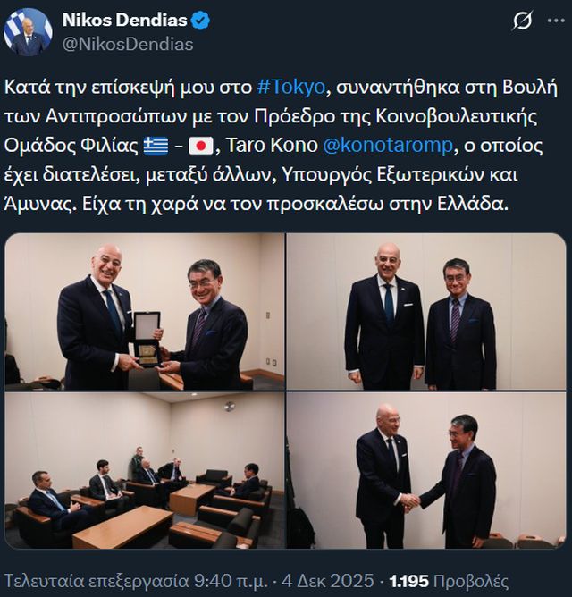Open the handshake photo
The width and height of the screenshot is (572, 597).
426,470
